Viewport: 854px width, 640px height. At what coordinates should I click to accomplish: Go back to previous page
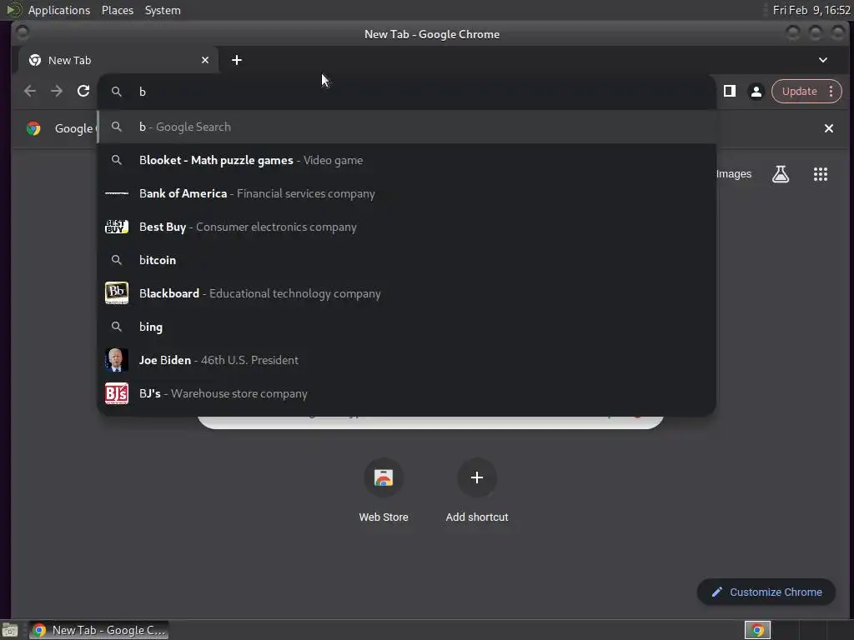pos(30,91)
